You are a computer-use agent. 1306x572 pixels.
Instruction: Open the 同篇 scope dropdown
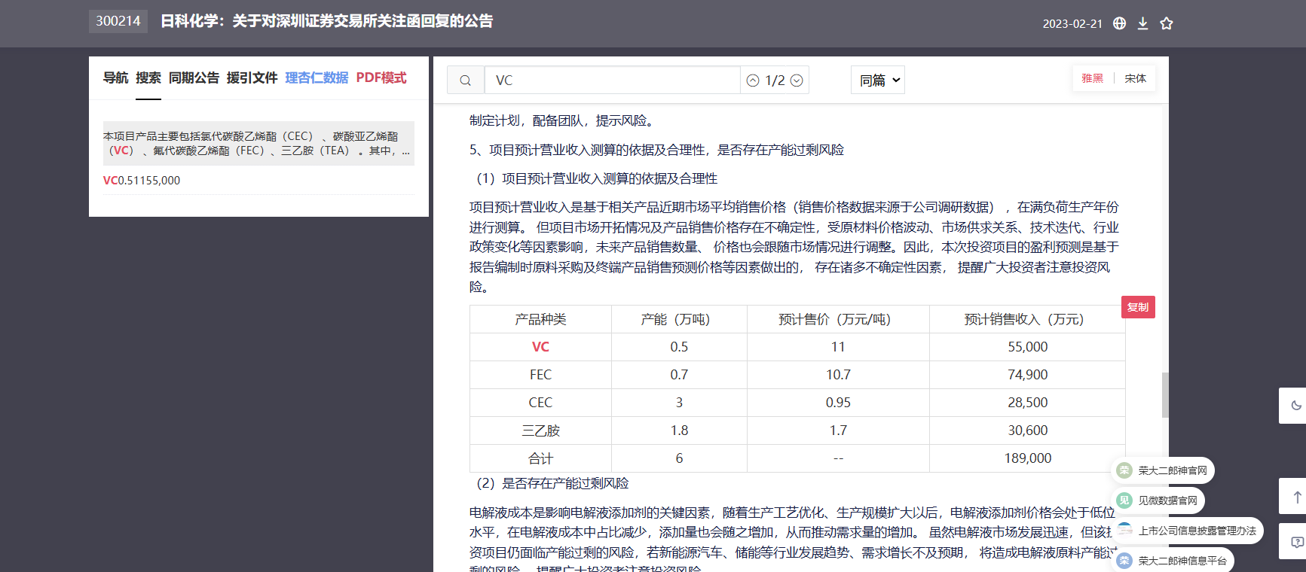point(878,81)
